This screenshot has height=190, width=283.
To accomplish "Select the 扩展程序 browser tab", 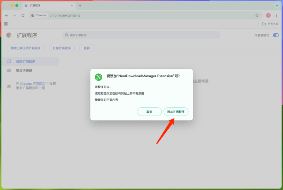I will (x=49, y=6).
